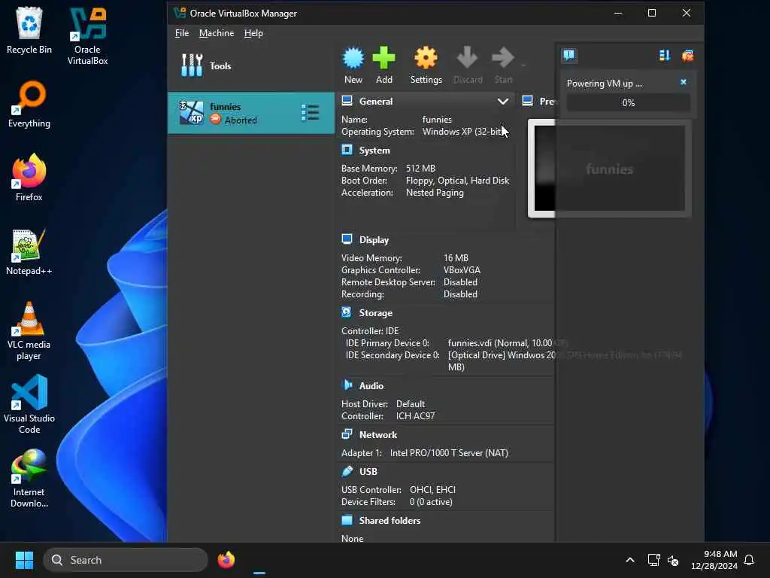Image resolution: width=770 pixels, height=578 pixels.
Task: Open the VM Settings gear icon
Action: (426, 59)
